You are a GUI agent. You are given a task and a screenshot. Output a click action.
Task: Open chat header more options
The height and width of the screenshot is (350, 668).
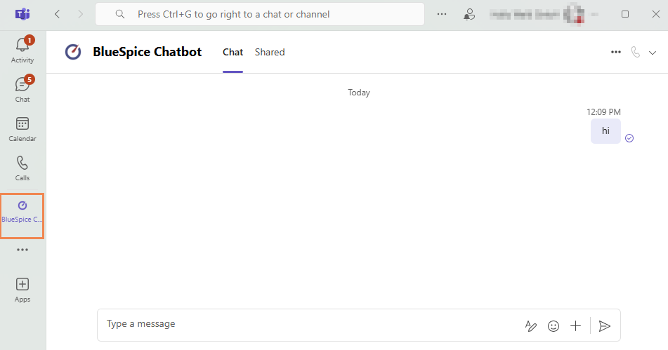point(616,52)
